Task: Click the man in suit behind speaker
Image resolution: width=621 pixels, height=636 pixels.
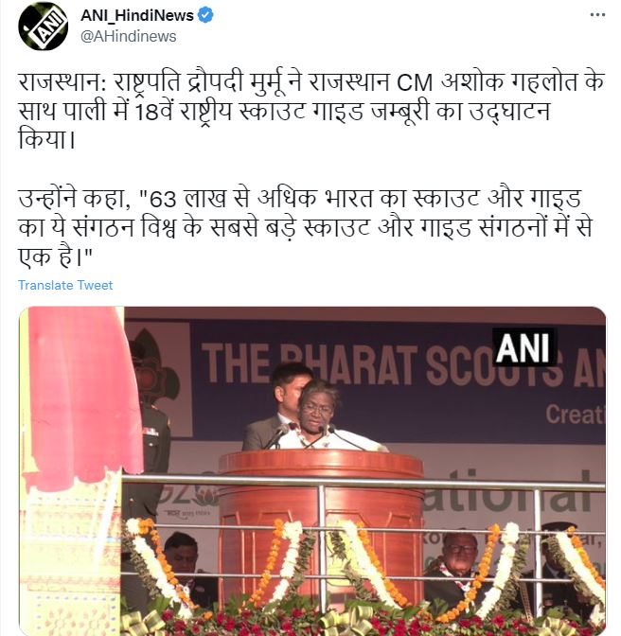Action: pos(275,406)
